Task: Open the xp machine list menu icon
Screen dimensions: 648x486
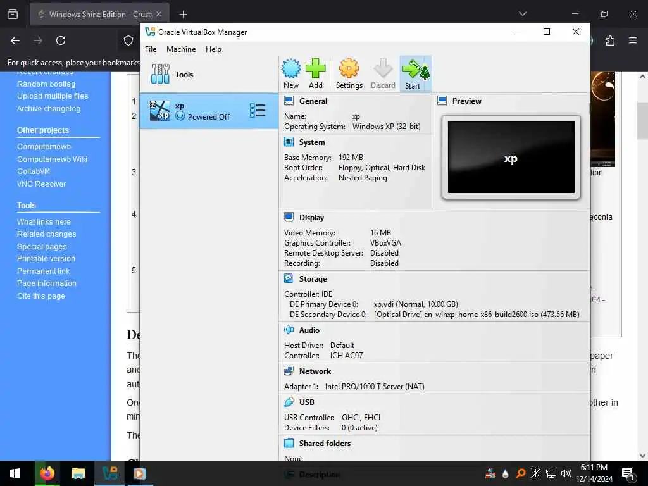Action: tap(257, 110)
